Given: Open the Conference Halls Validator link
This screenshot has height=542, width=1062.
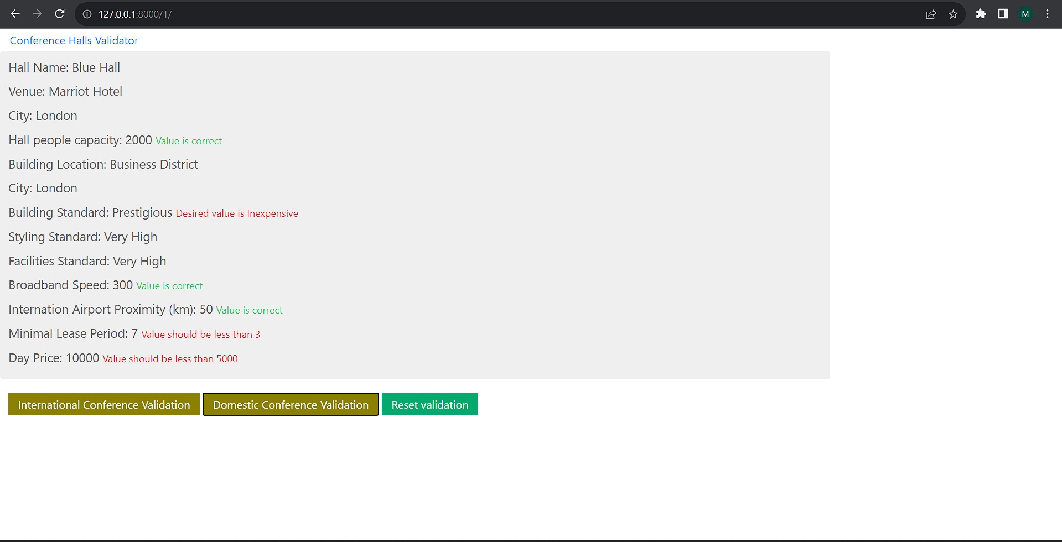Looking at the screenshot, I should [74, 40].
